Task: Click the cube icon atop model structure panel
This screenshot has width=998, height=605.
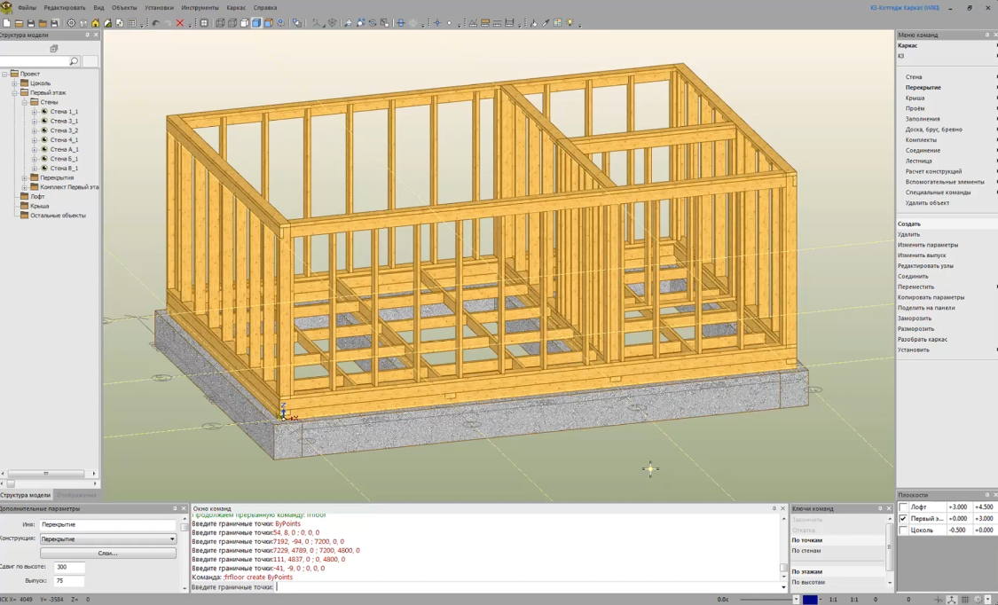Action: (x=54, y=49)
